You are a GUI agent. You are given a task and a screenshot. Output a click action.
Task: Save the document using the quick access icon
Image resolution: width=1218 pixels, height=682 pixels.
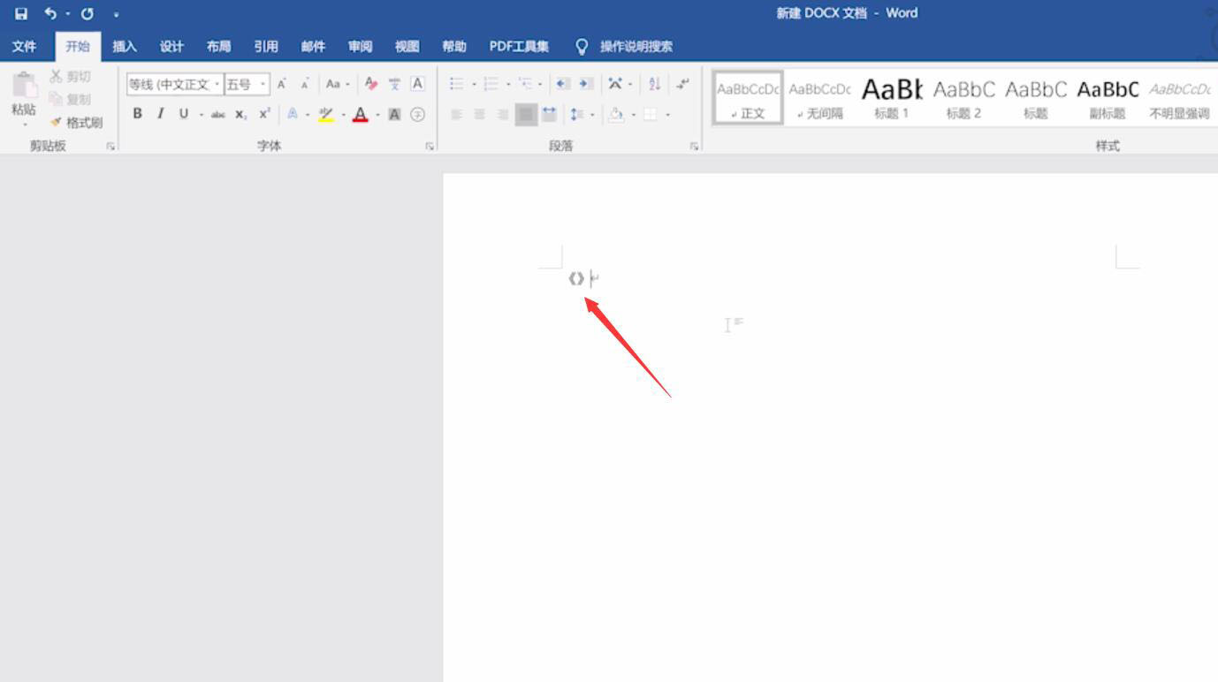coord(21,14)
